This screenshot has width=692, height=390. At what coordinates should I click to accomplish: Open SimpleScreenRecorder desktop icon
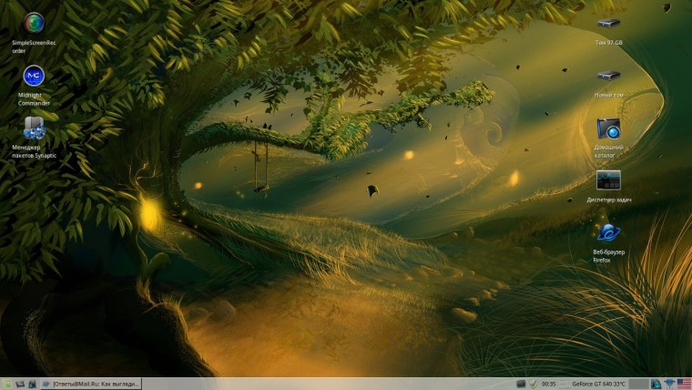pos(35,23)
